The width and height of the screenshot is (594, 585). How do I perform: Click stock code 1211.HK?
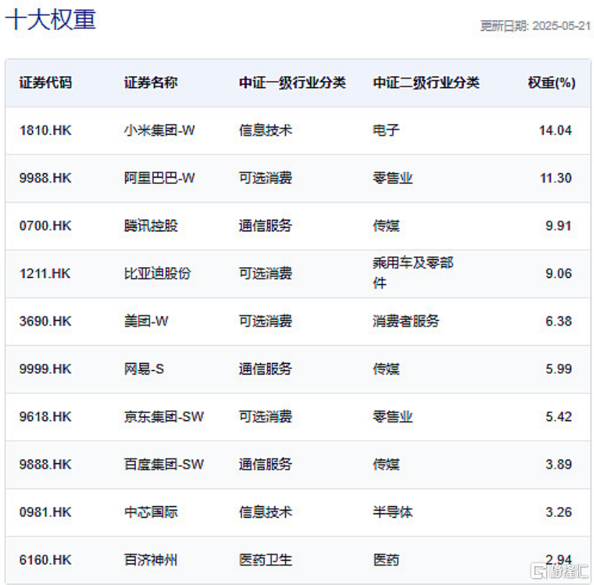[x=44, y=274]
